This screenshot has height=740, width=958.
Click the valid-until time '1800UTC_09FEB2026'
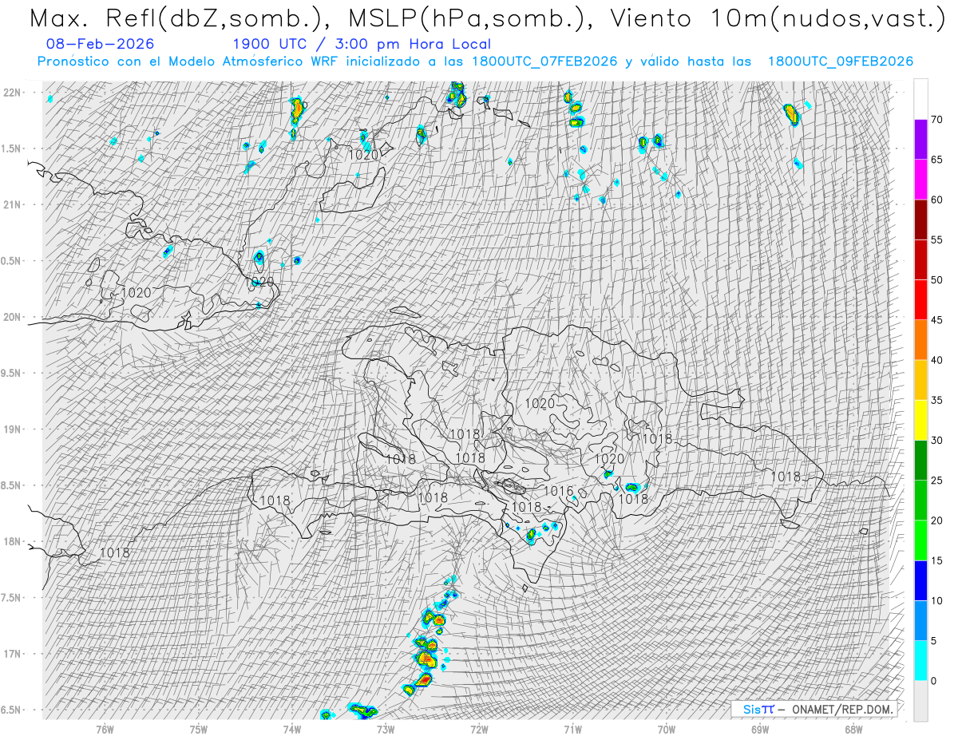tap(841, 61)
